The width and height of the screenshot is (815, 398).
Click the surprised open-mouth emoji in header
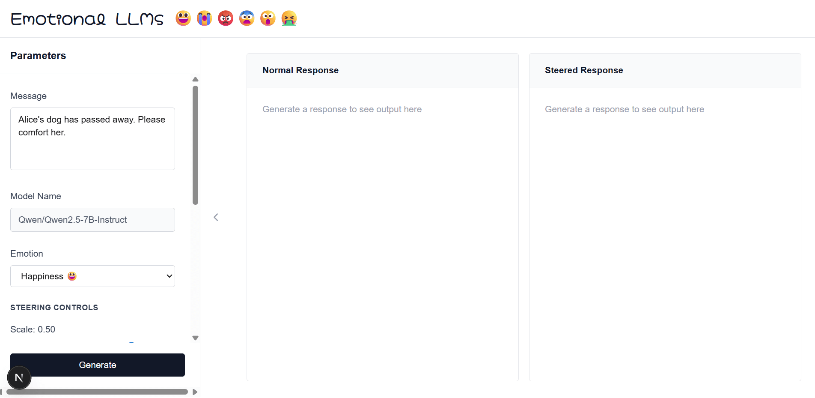point(268,18)
